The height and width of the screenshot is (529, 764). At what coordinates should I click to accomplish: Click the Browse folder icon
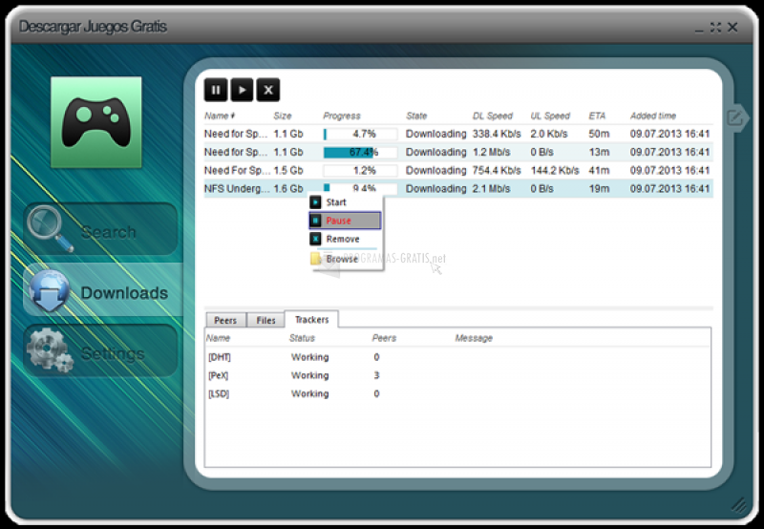316,259
